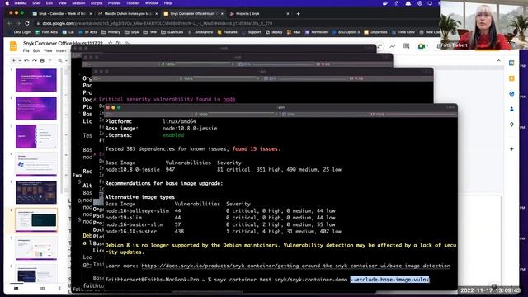The height and width of the screenshot is (297, 528).
Task: Select slide 1 thumbnail in the filmstrip
Action: [36, 80]
